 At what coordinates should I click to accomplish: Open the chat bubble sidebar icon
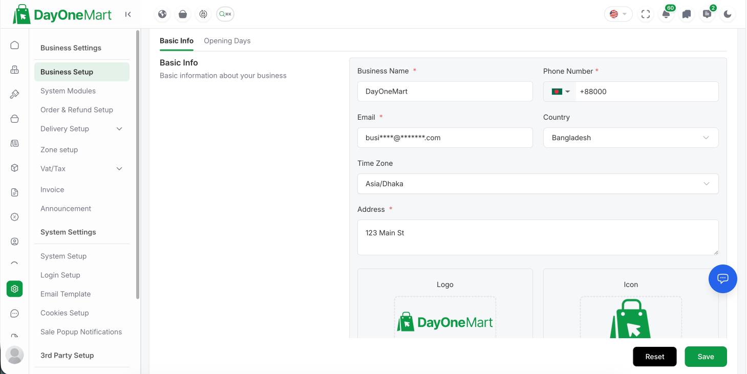tap(14, 313)
